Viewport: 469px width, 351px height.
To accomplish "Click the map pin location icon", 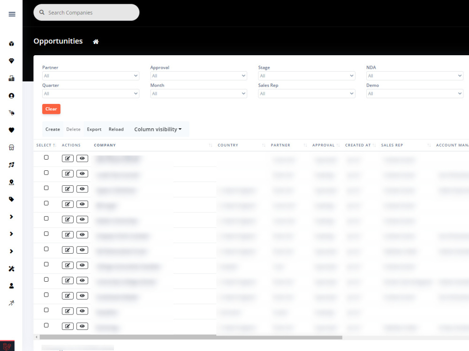I will tap(11, 182).
